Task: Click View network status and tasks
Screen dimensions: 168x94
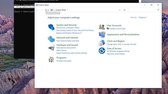Action: coord(68,41)
